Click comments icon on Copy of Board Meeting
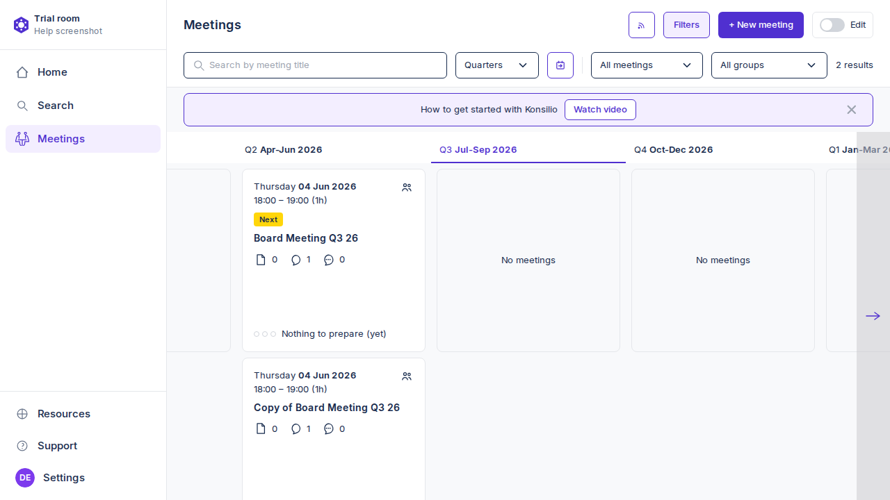The image size is (890, 500). (x=296, y=429)
